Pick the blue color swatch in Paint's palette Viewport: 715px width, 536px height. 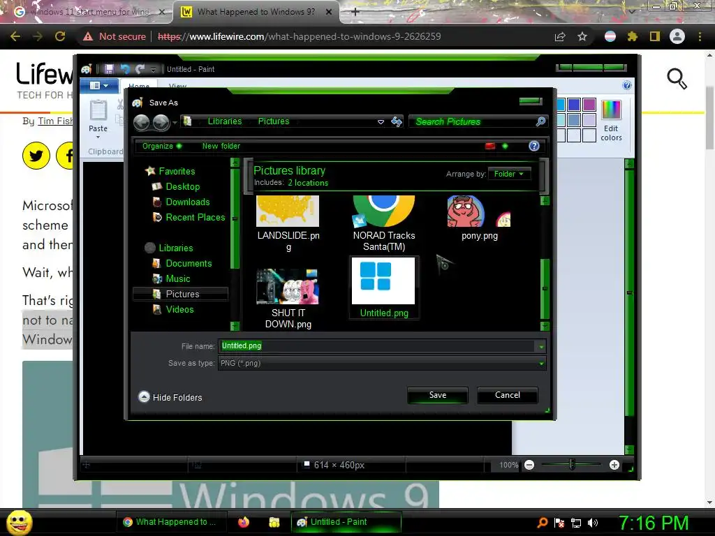point(574,105)
